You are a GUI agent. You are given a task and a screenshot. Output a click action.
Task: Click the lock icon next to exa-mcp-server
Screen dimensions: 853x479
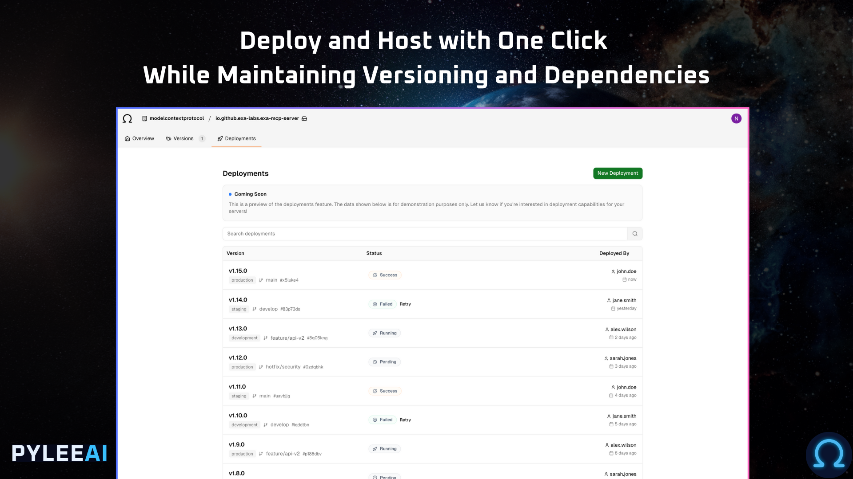tap(304, 118)
